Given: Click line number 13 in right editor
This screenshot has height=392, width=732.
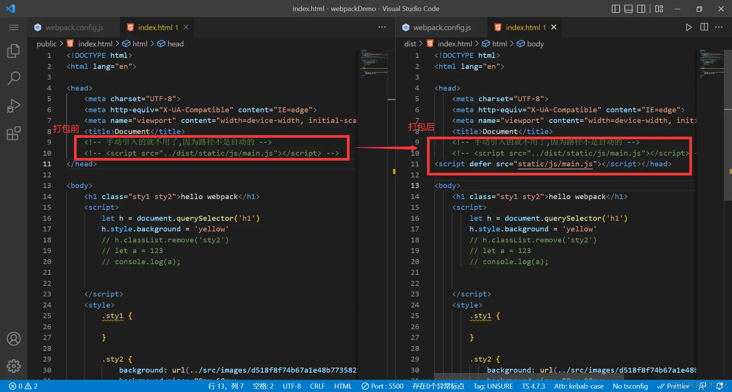Looking at the screenshot, I should [415, 186].
